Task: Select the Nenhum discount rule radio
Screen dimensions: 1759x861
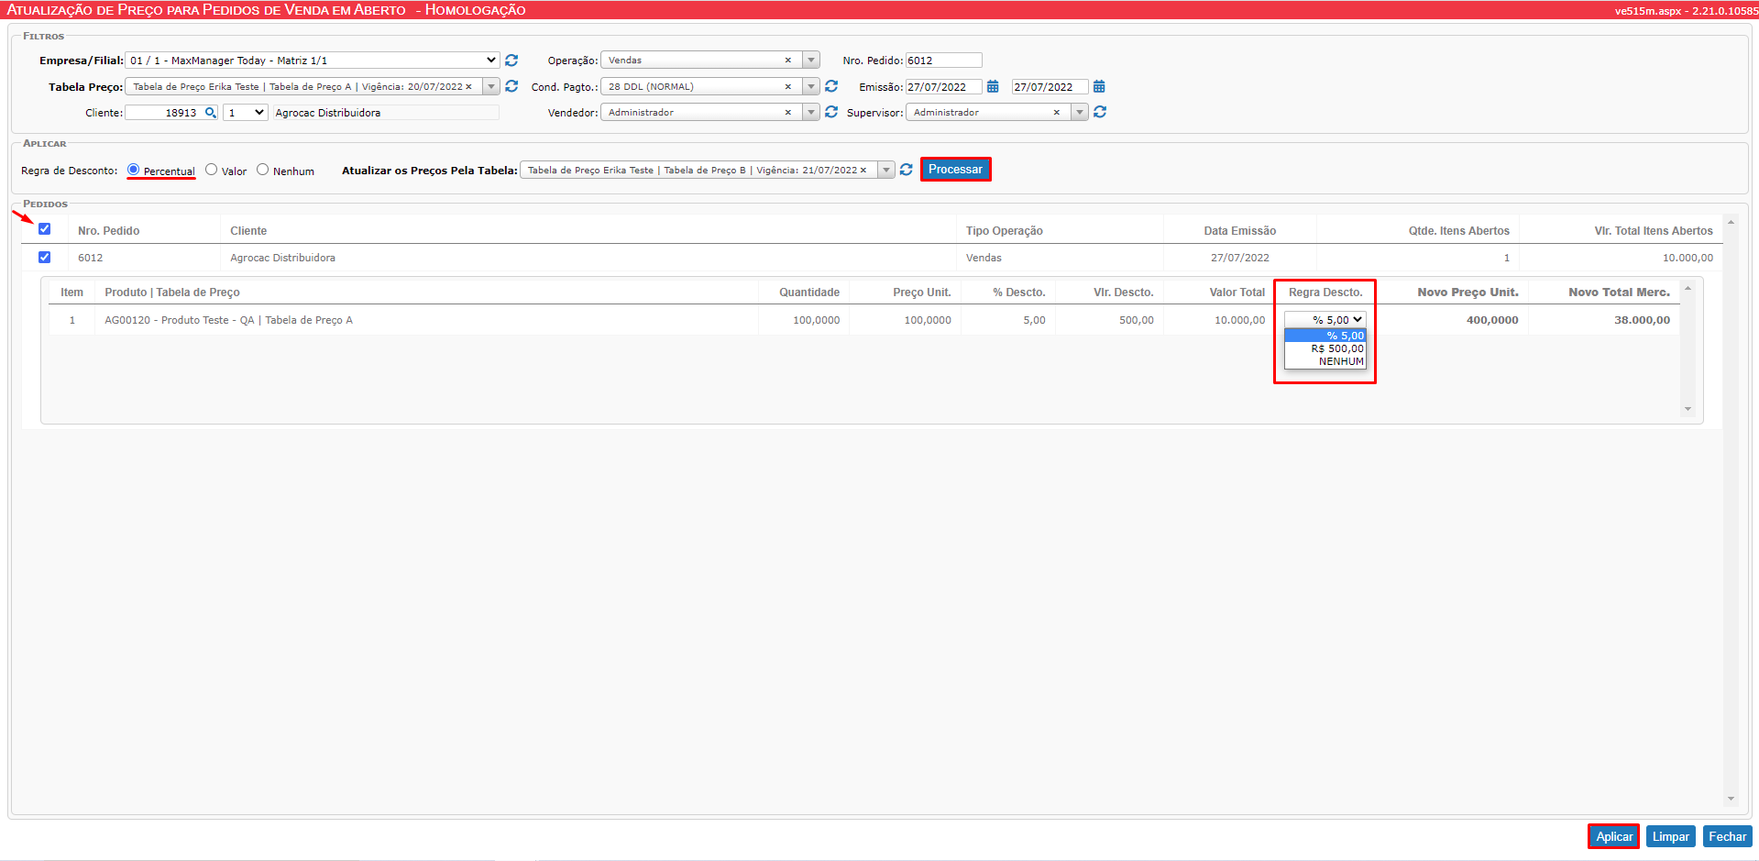Action: click(262, 170)
